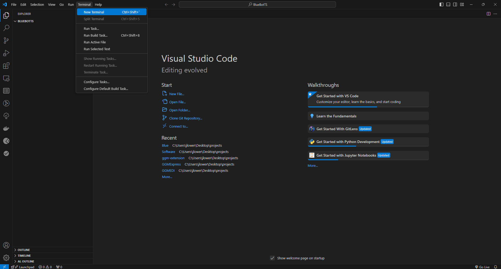Click More... under Recent list
This screenshot has height=269, width=501.
167,177
